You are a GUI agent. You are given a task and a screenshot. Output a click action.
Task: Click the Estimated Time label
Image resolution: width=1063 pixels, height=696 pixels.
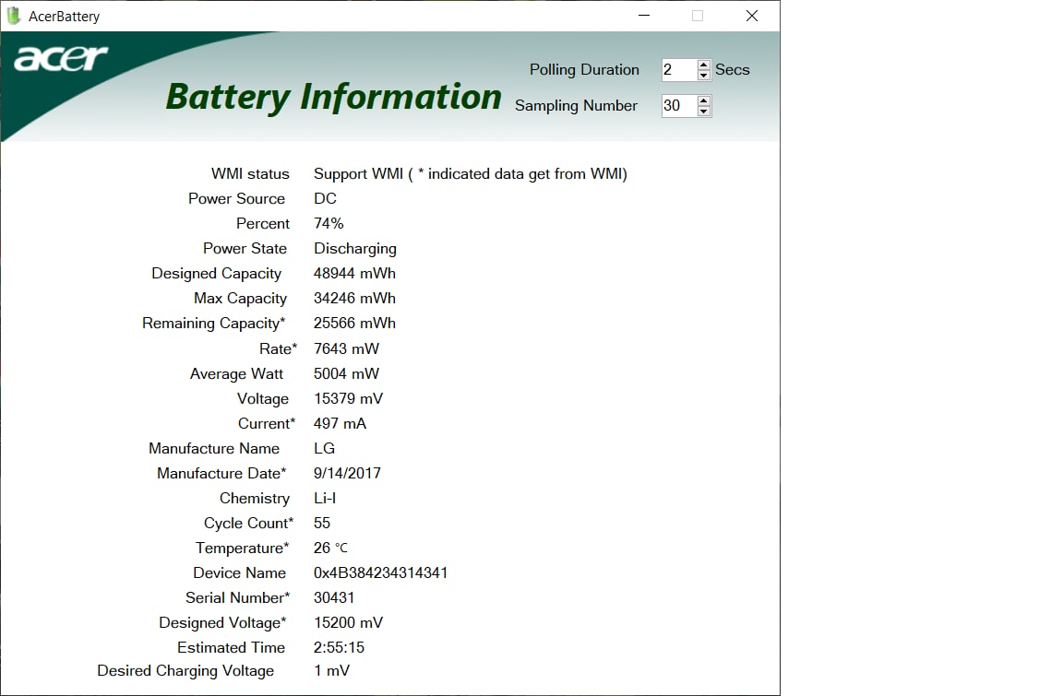232,648
